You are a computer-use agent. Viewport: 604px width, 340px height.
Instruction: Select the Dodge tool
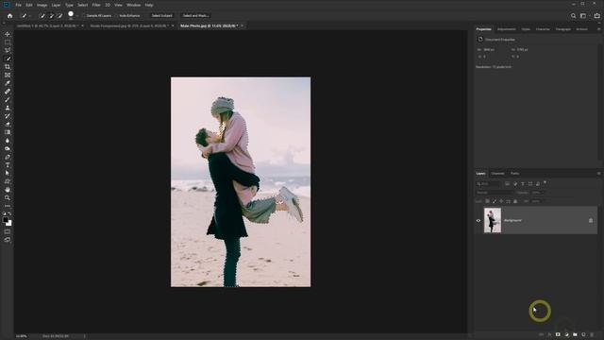pyautogui.click(x=8, y=149)
